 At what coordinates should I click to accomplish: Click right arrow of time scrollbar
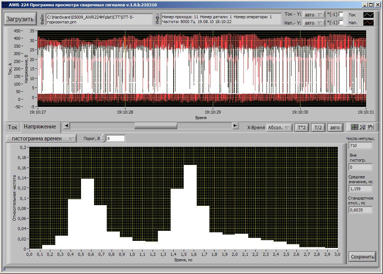235,126
